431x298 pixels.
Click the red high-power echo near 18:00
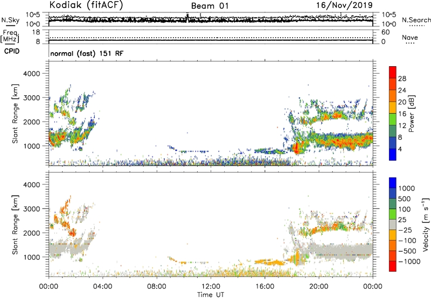tap(297, 148)
